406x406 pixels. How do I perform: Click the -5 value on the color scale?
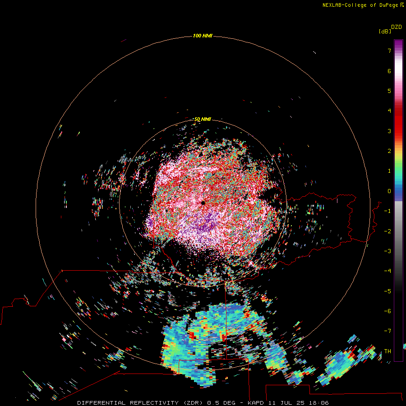(x=388, y=291)
